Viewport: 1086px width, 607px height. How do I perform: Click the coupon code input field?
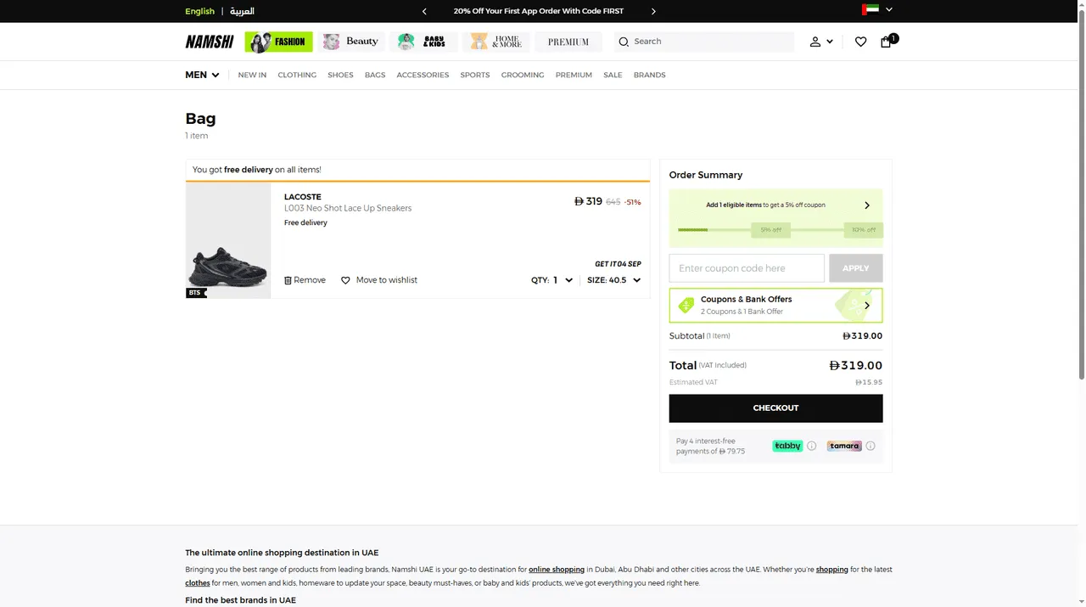click(x=746, y=267)
